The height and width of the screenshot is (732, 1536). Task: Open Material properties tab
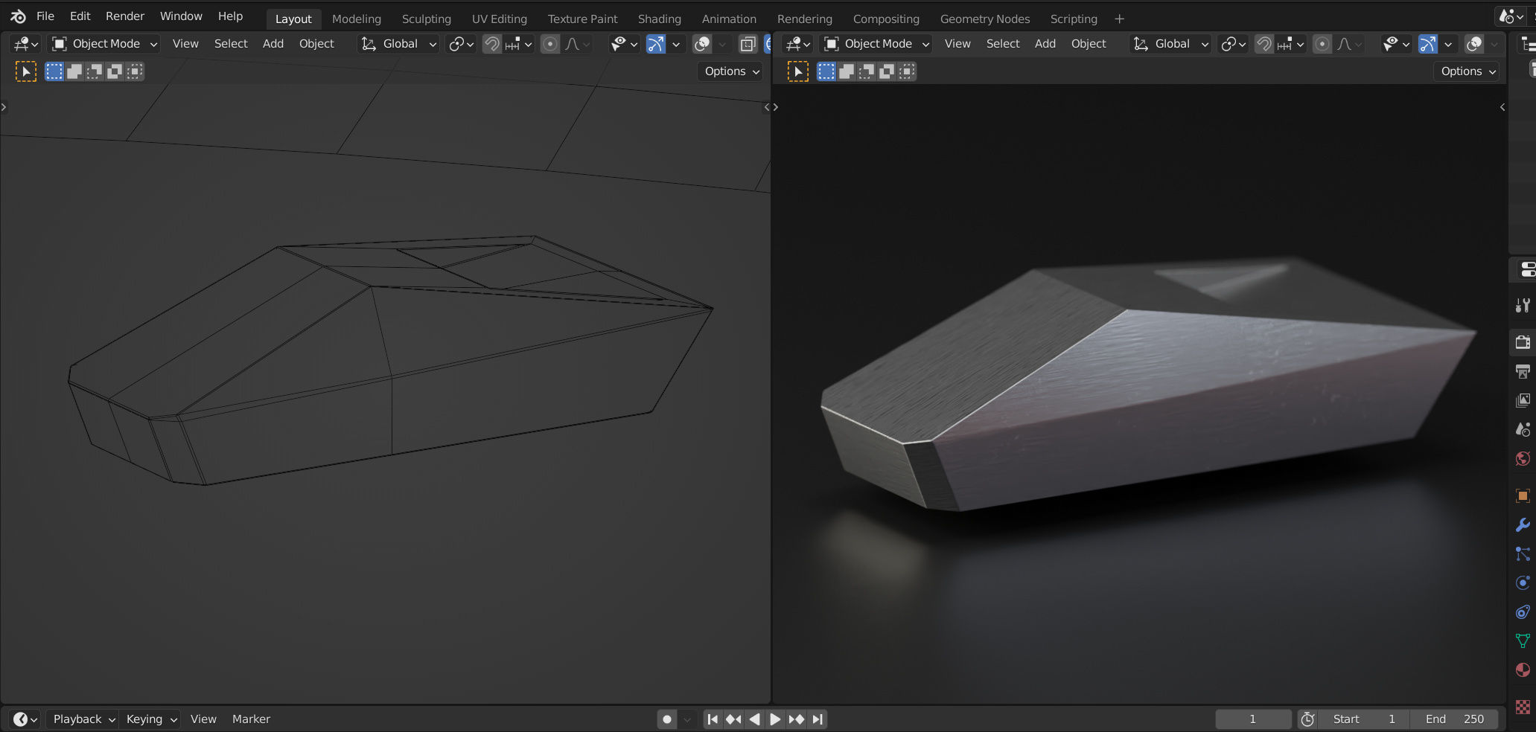tap(1523, 670)
